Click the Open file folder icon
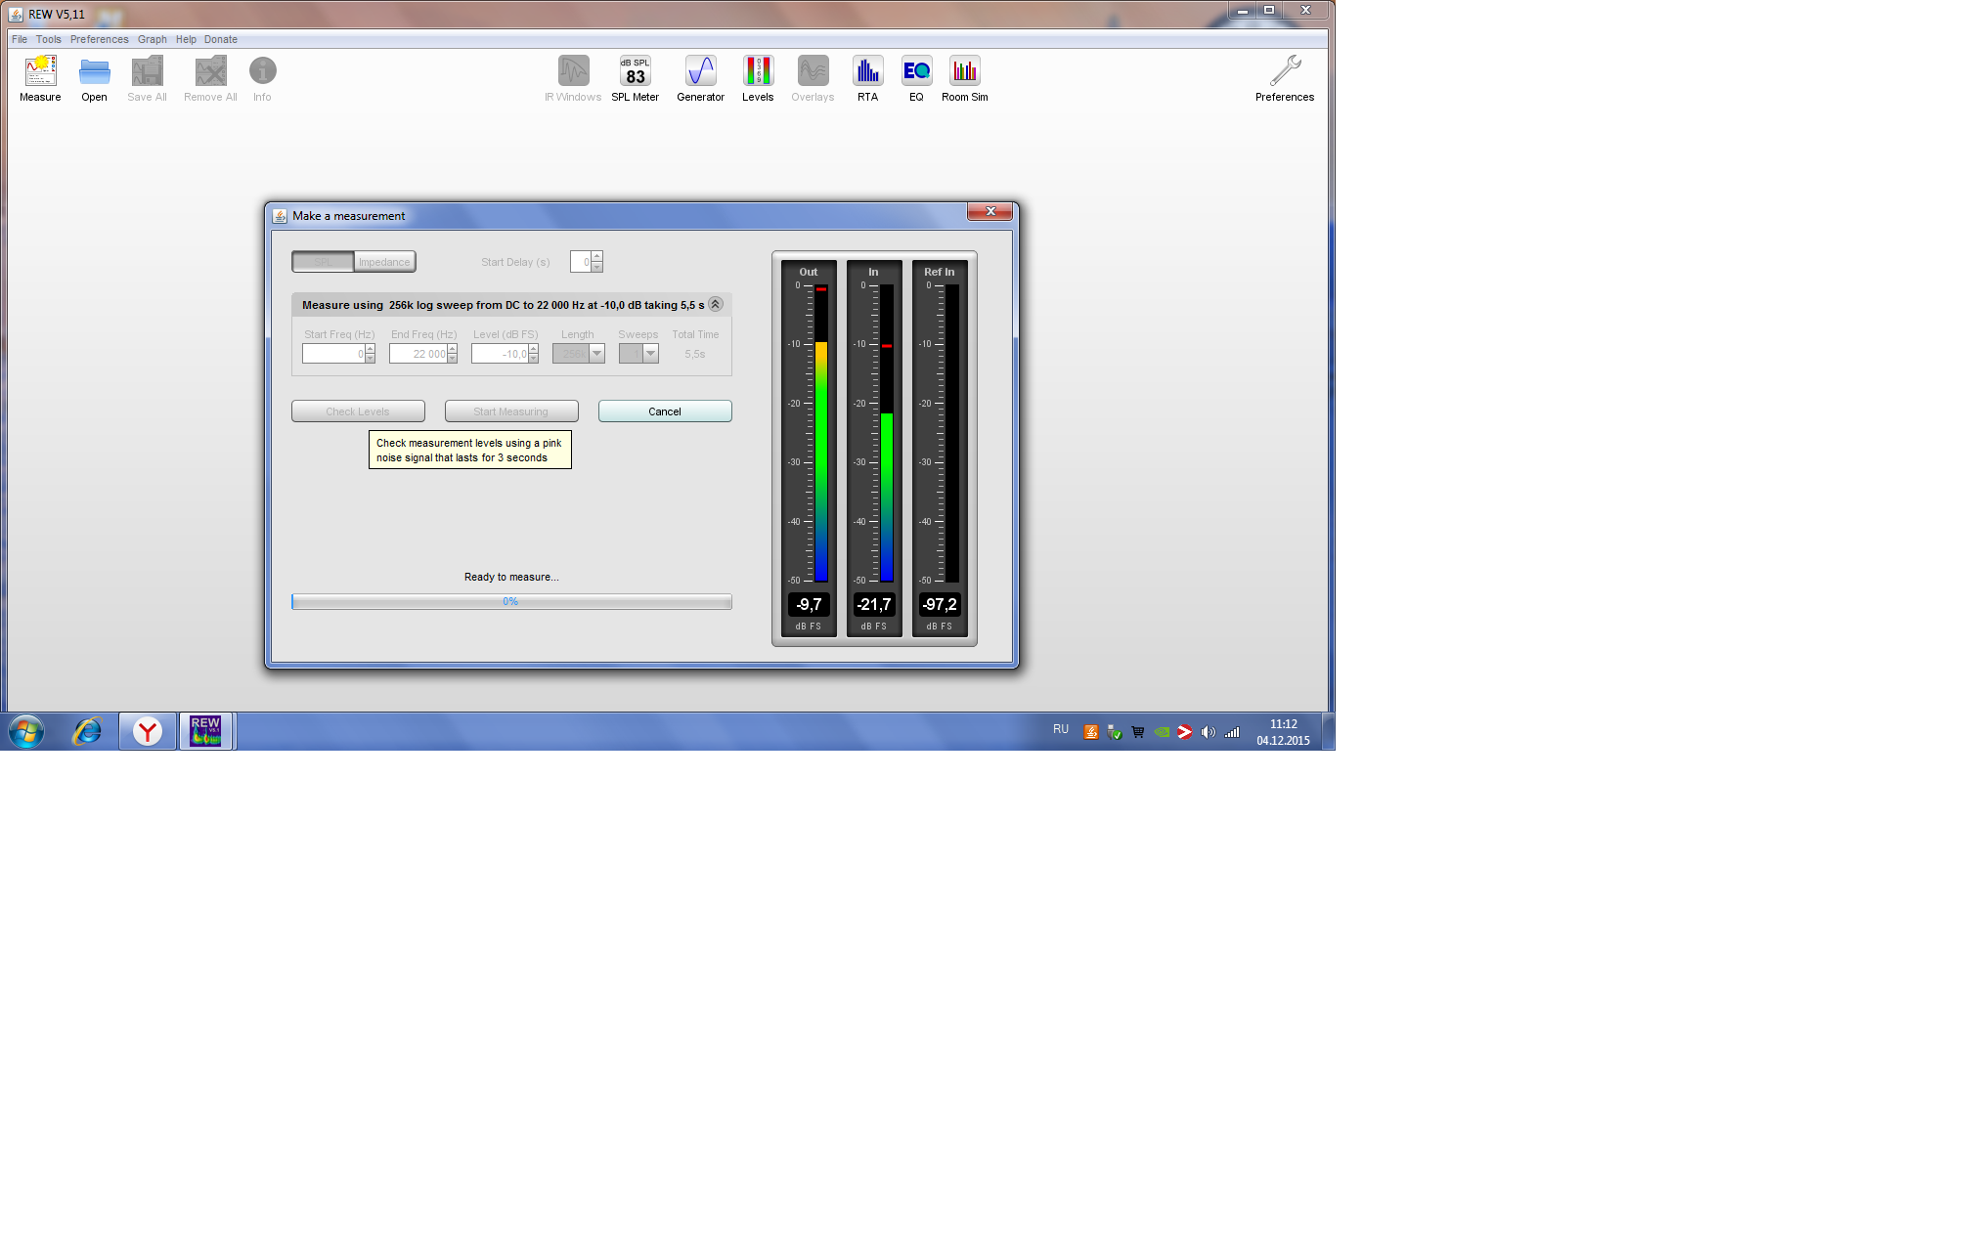Viewport: 1979px width, 1255px height. pyautogui.click(x=94, y=71)
